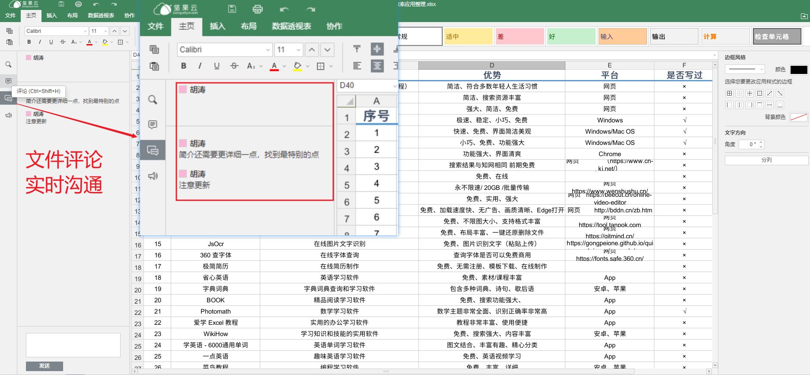
Task: Open the chat panel in the left sidebar
Action: pos(8,98)
